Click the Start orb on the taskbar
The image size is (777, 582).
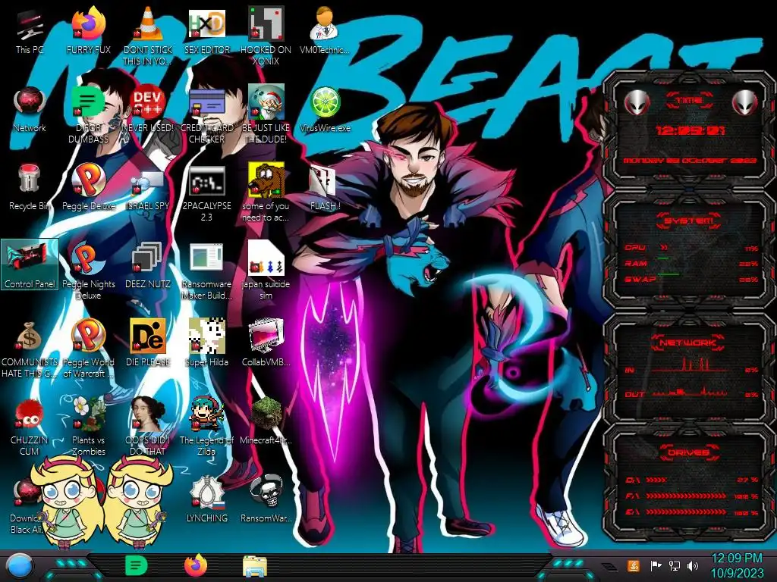point(19,566)
